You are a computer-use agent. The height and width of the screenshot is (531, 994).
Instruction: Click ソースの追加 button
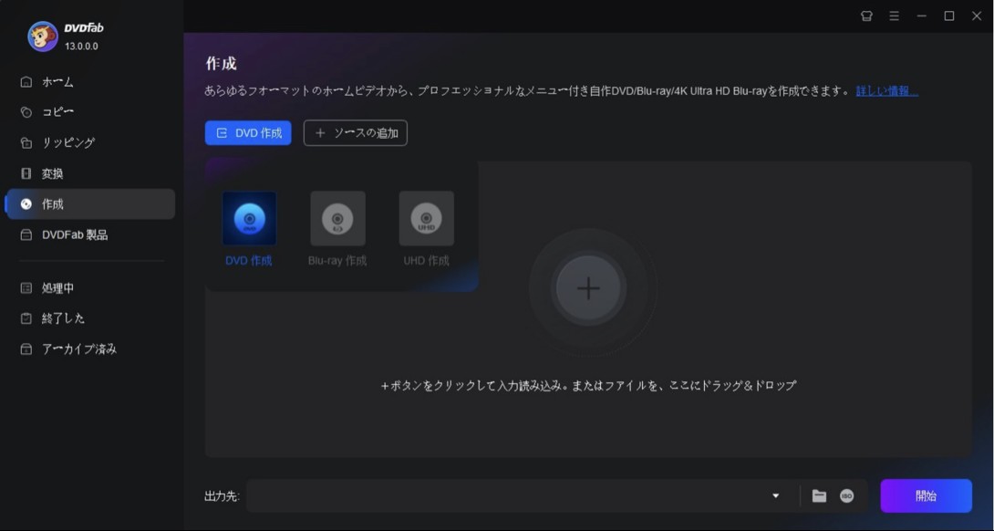[355, 133]
